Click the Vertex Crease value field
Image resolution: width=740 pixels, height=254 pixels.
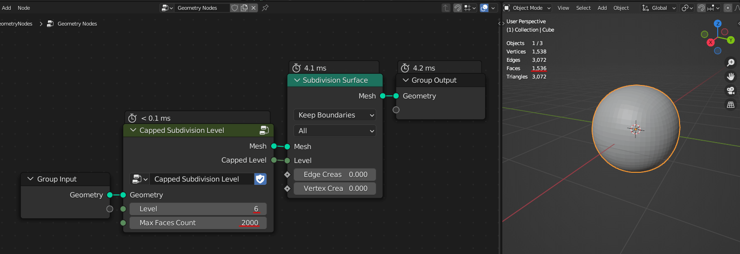[x=335, y=189]
